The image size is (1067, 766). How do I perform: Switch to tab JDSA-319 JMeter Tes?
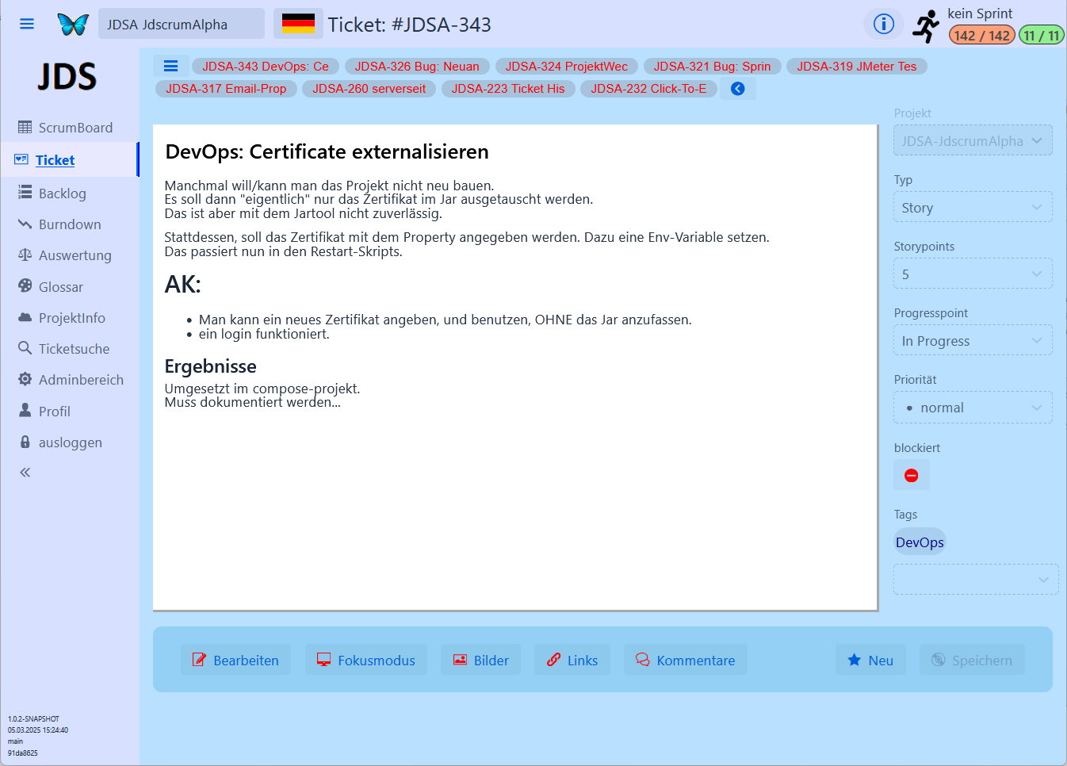[x=857, y=67]
